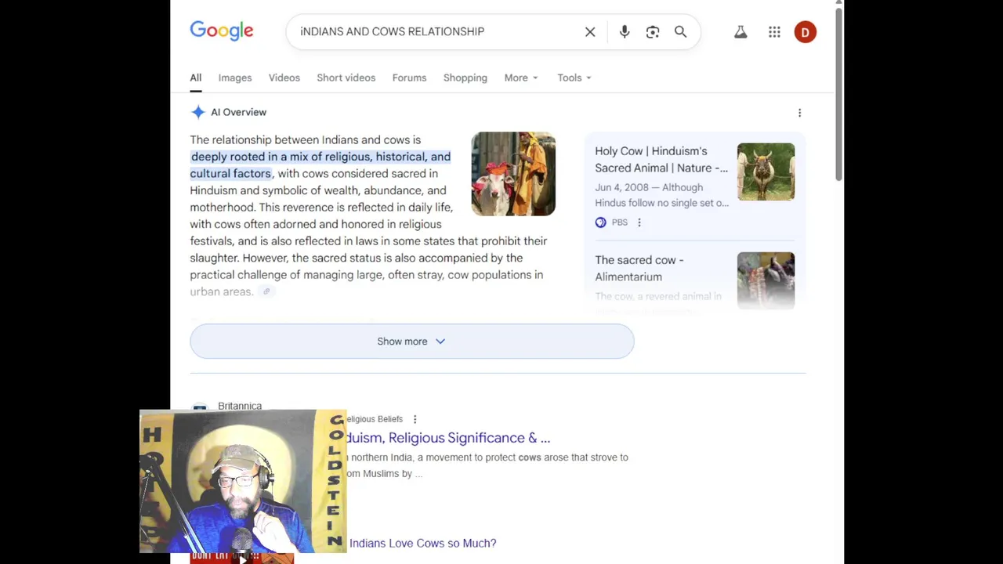Switch to the Videos tab
Image resolution: width=1003 pixels, height=564 pixels.
coord(284,78)
